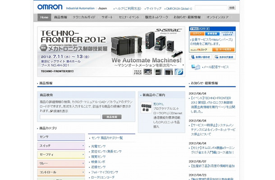Toggle the 候補を表示 checkbox

(x=51, y=111)
